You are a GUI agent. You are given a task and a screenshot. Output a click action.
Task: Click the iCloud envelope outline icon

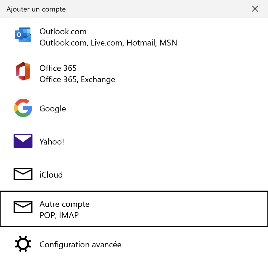[x=23, y=174]
